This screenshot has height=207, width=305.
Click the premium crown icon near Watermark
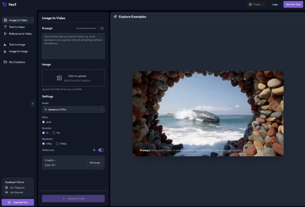[x=94, y=150]
